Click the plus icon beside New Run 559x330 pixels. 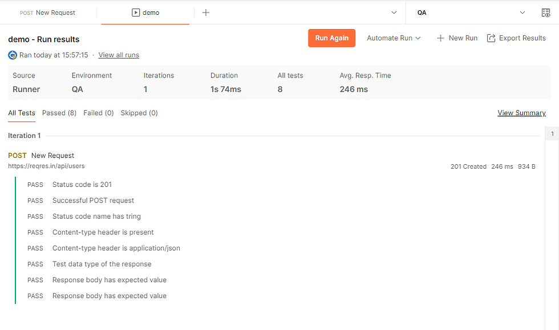(440, 38)
